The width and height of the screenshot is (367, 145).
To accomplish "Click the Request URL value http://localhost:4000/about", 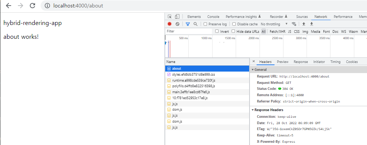I will [304, 76].
